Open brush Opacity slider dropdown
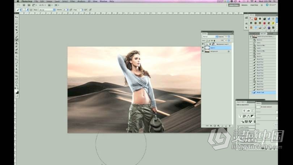This screenshot has width=293, height=165. point(67,10)
